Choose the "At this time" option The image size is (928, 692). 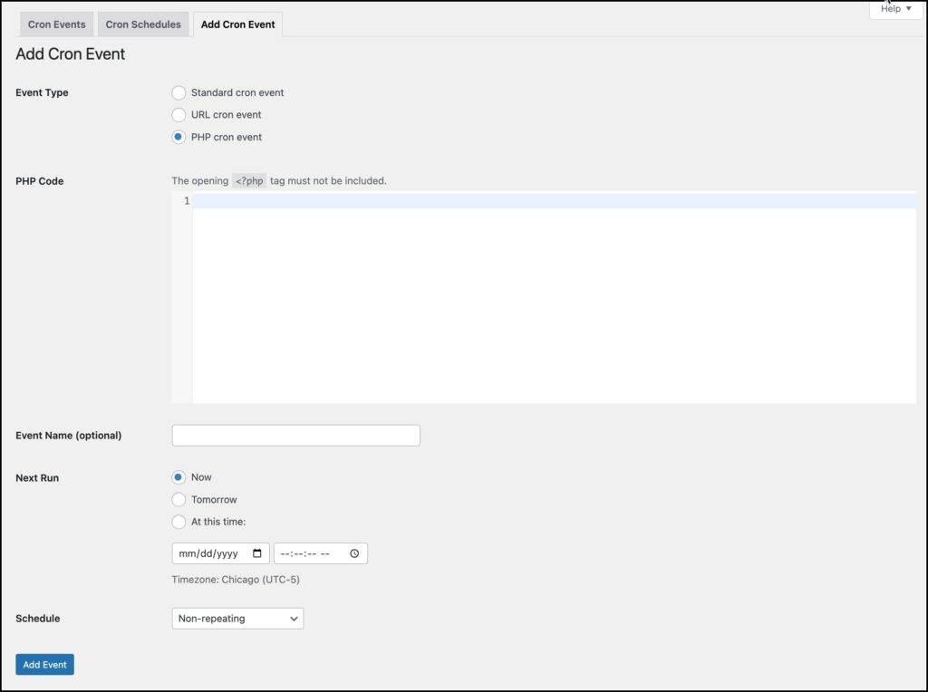[x=179, y=521]
